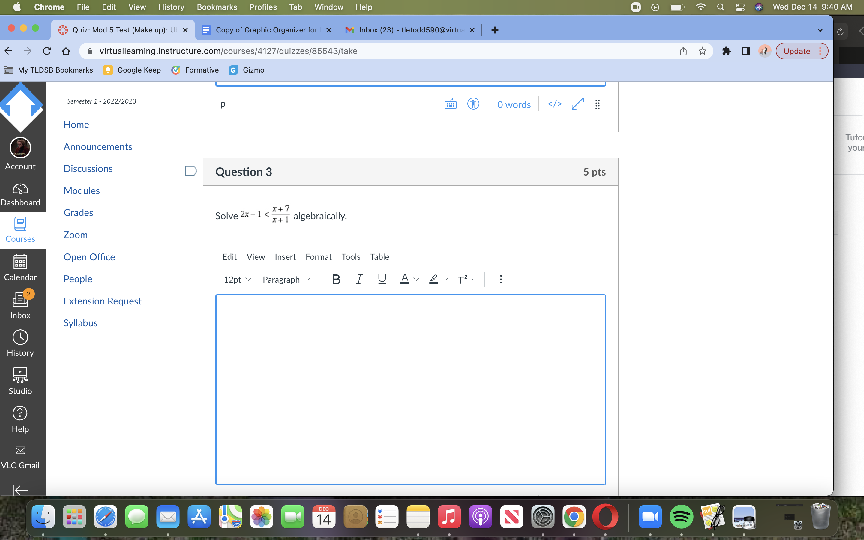Open keyboard shortcuts icon in editor
864x540 pixels.
[450, 104]
